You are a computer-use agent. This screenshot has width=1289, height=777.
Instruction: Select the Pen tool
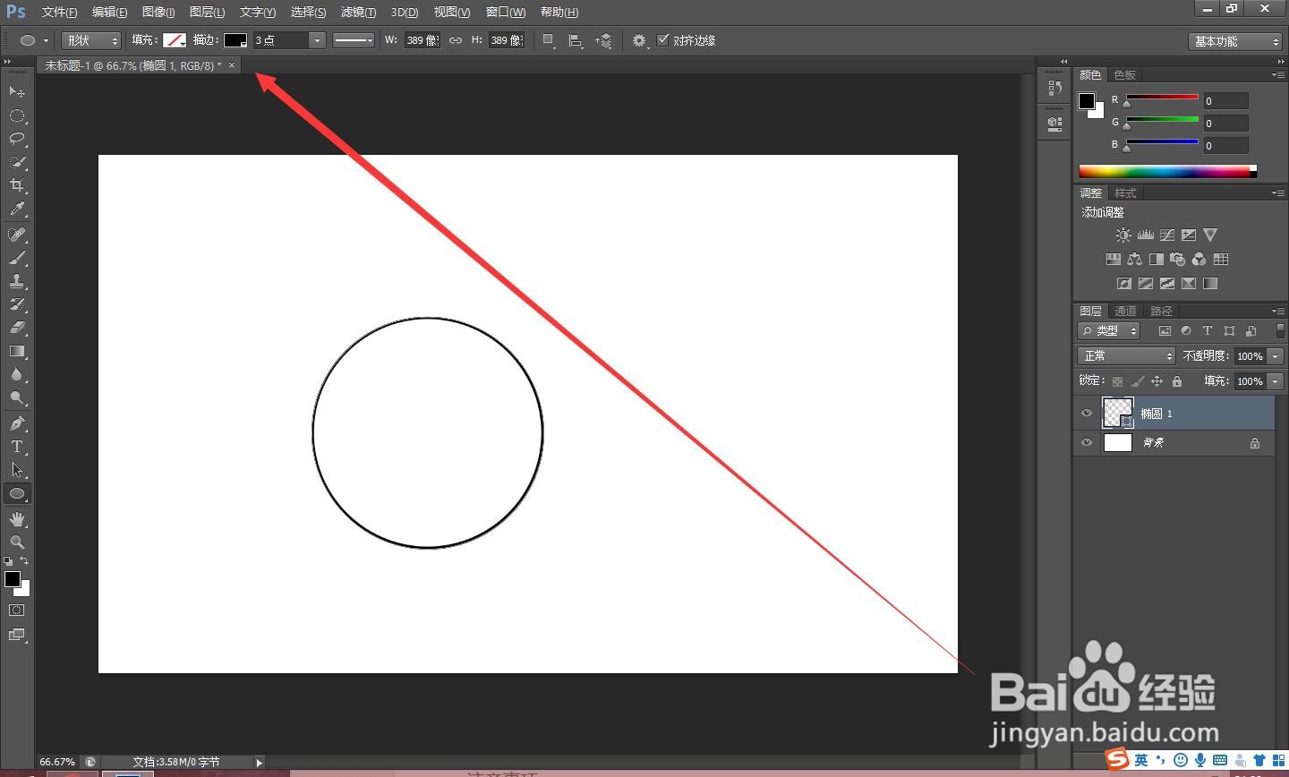[x=16, y=423]
